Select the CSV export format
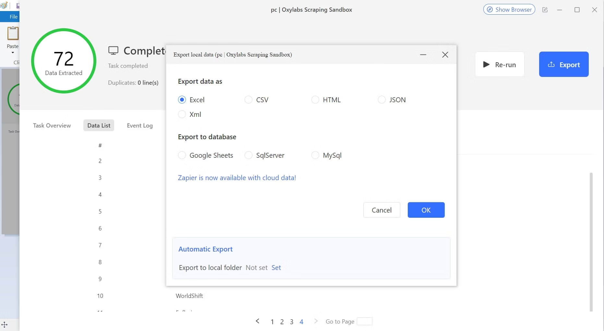Screen dimensions: 604x331 click(248, 100)
